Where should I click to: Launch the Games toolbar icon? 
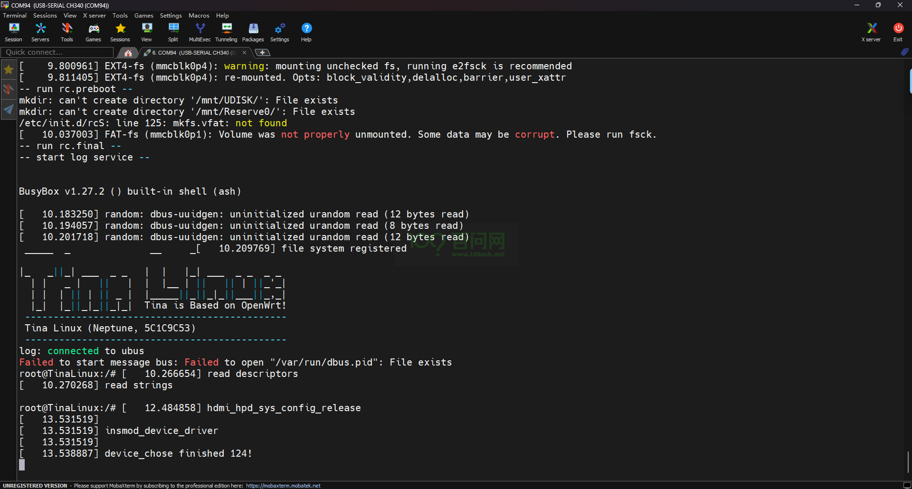pos(93,32)
